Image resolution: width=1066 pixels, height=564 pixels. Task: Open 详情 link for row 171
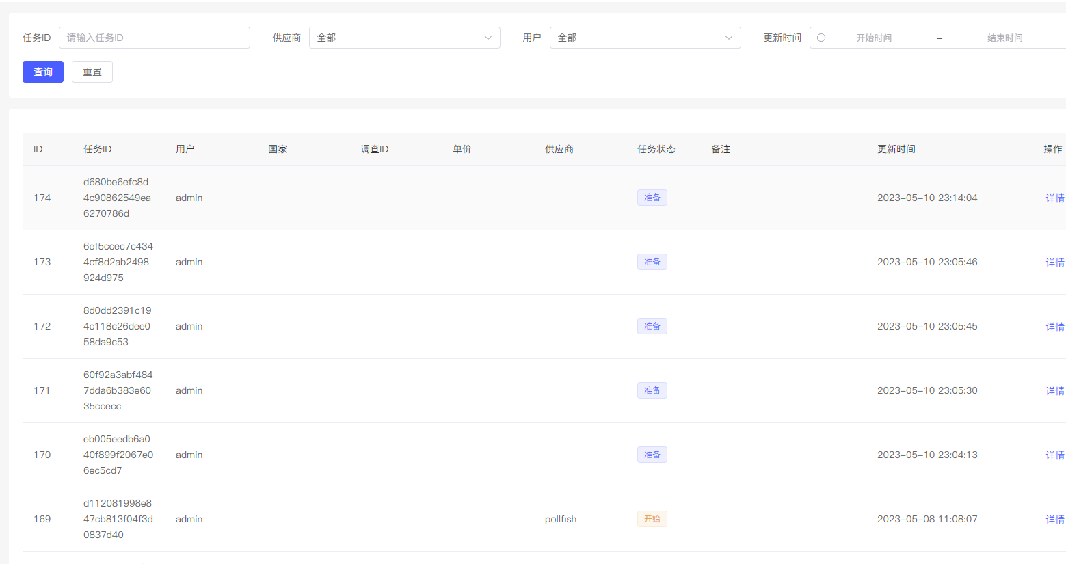pos(1054,391)
